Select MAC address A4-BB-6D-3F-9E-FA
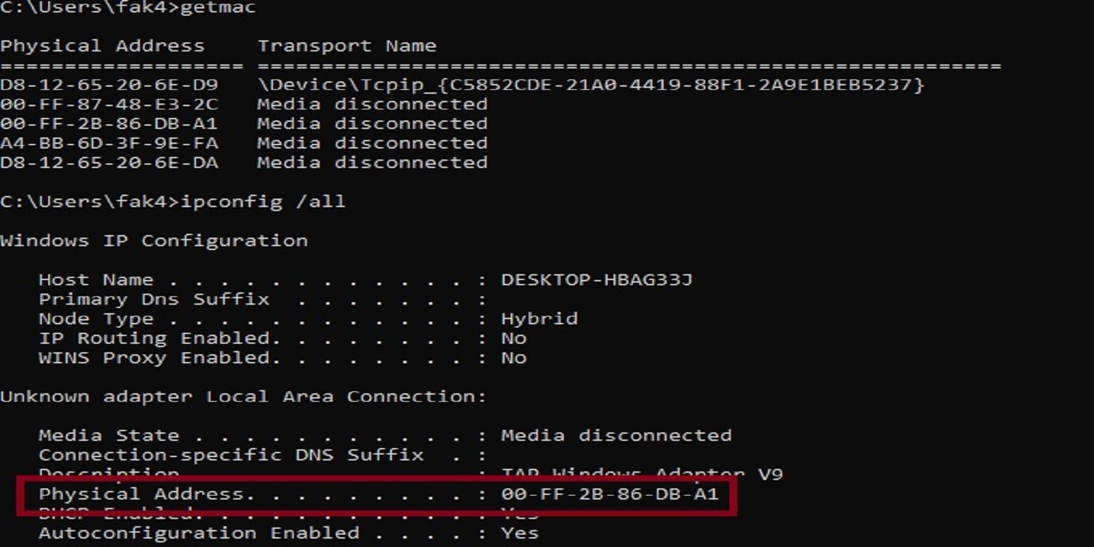 109,143
